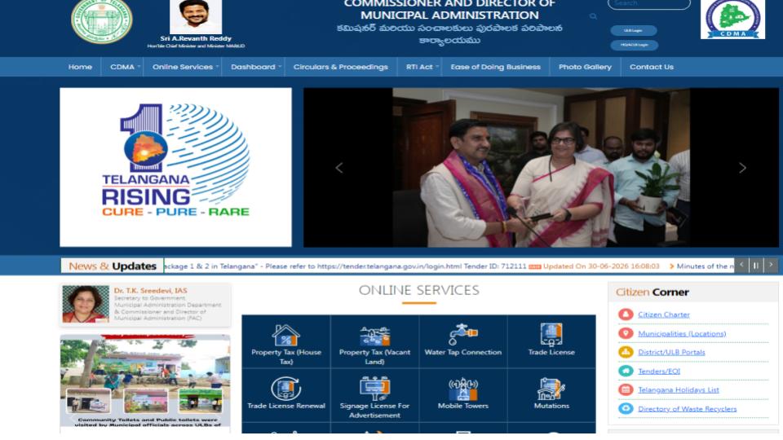Open the Property Tax (Vacant Land) icon
Image resolution: width=783 pixels, height=440 pixels.
374,336
